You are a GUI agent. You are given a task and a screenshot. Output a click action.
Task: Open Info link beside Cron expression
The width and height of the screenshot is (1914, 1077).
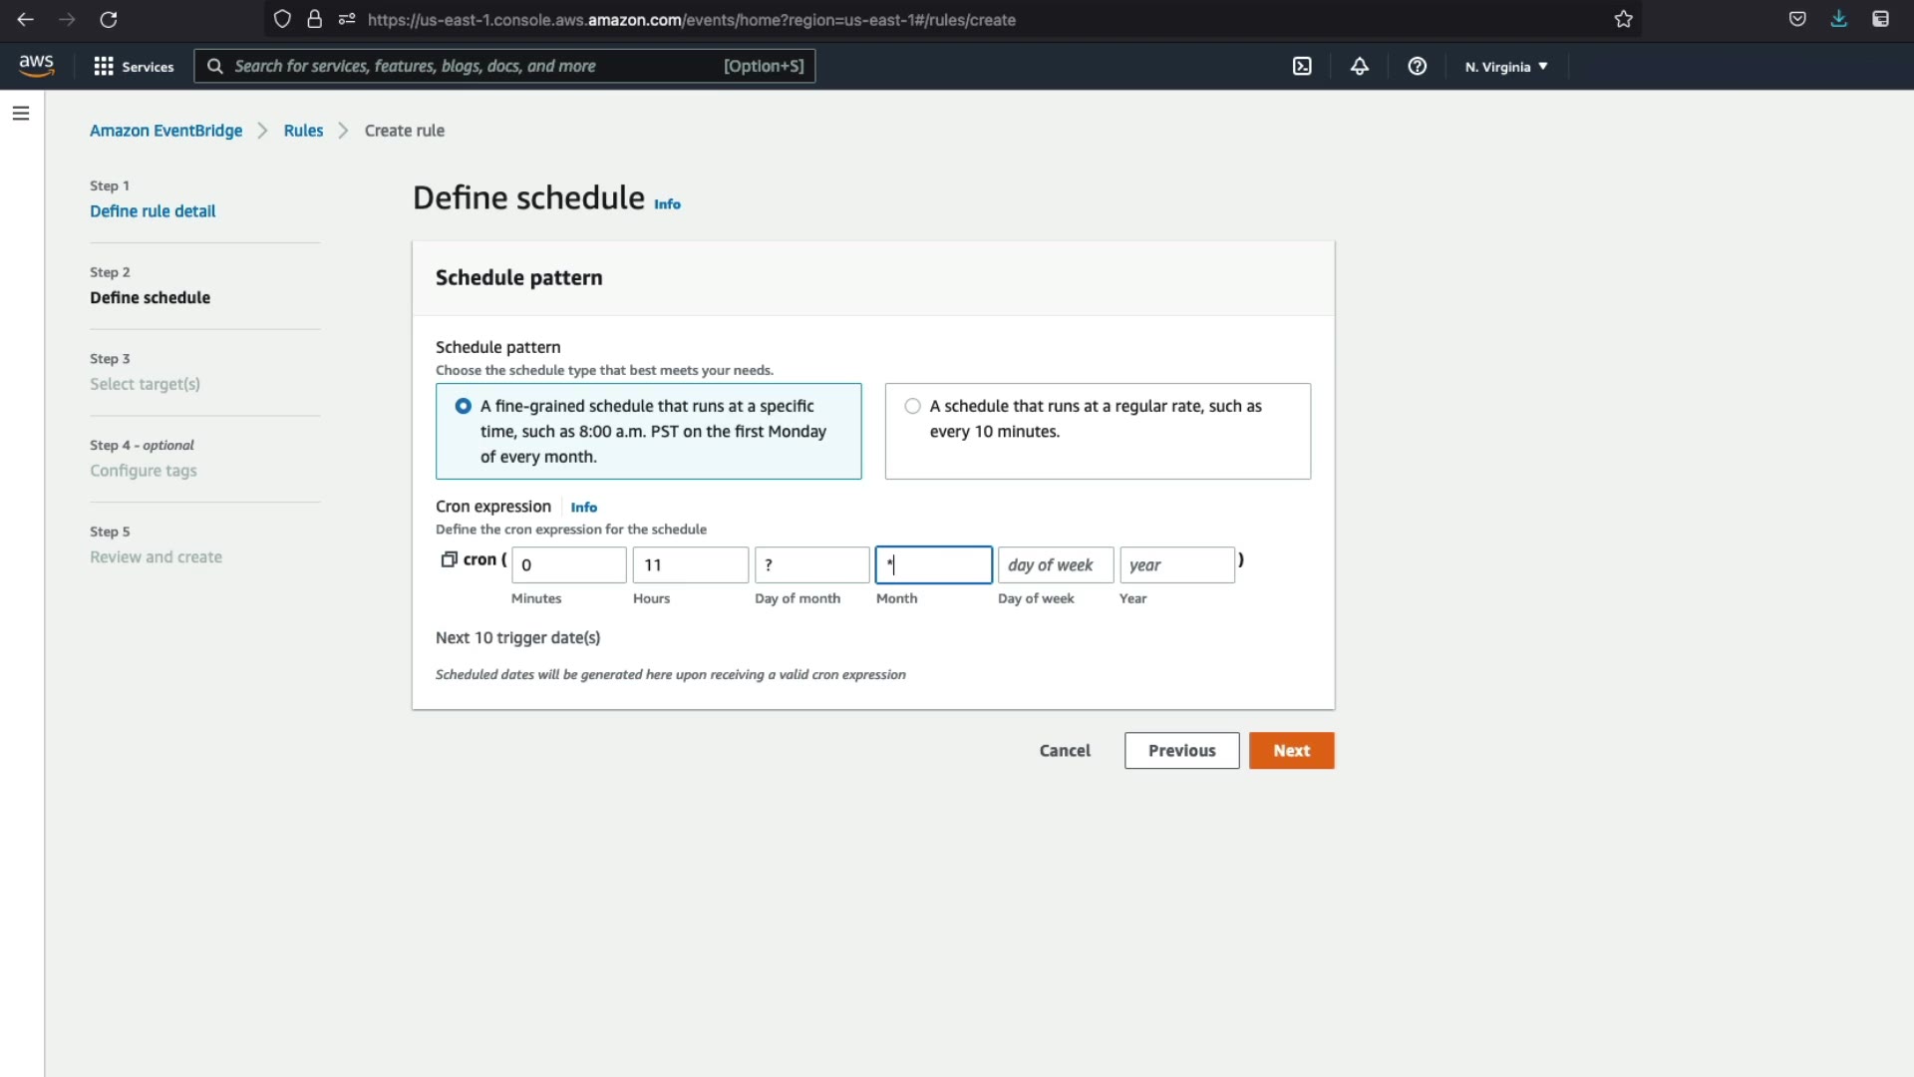pos(583,508)
